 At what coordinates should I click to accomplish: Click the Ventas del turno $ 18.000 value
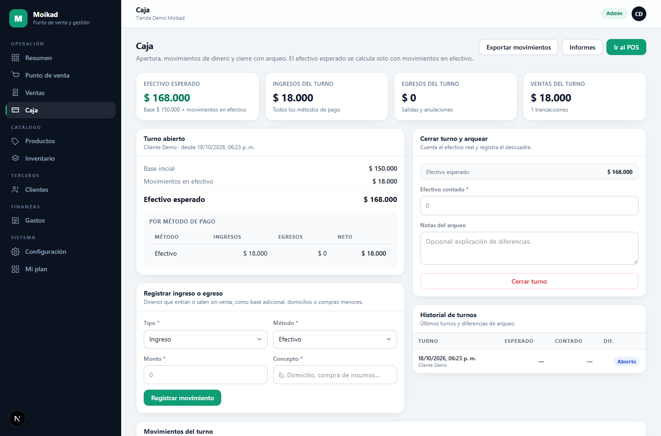pos(551,98)
